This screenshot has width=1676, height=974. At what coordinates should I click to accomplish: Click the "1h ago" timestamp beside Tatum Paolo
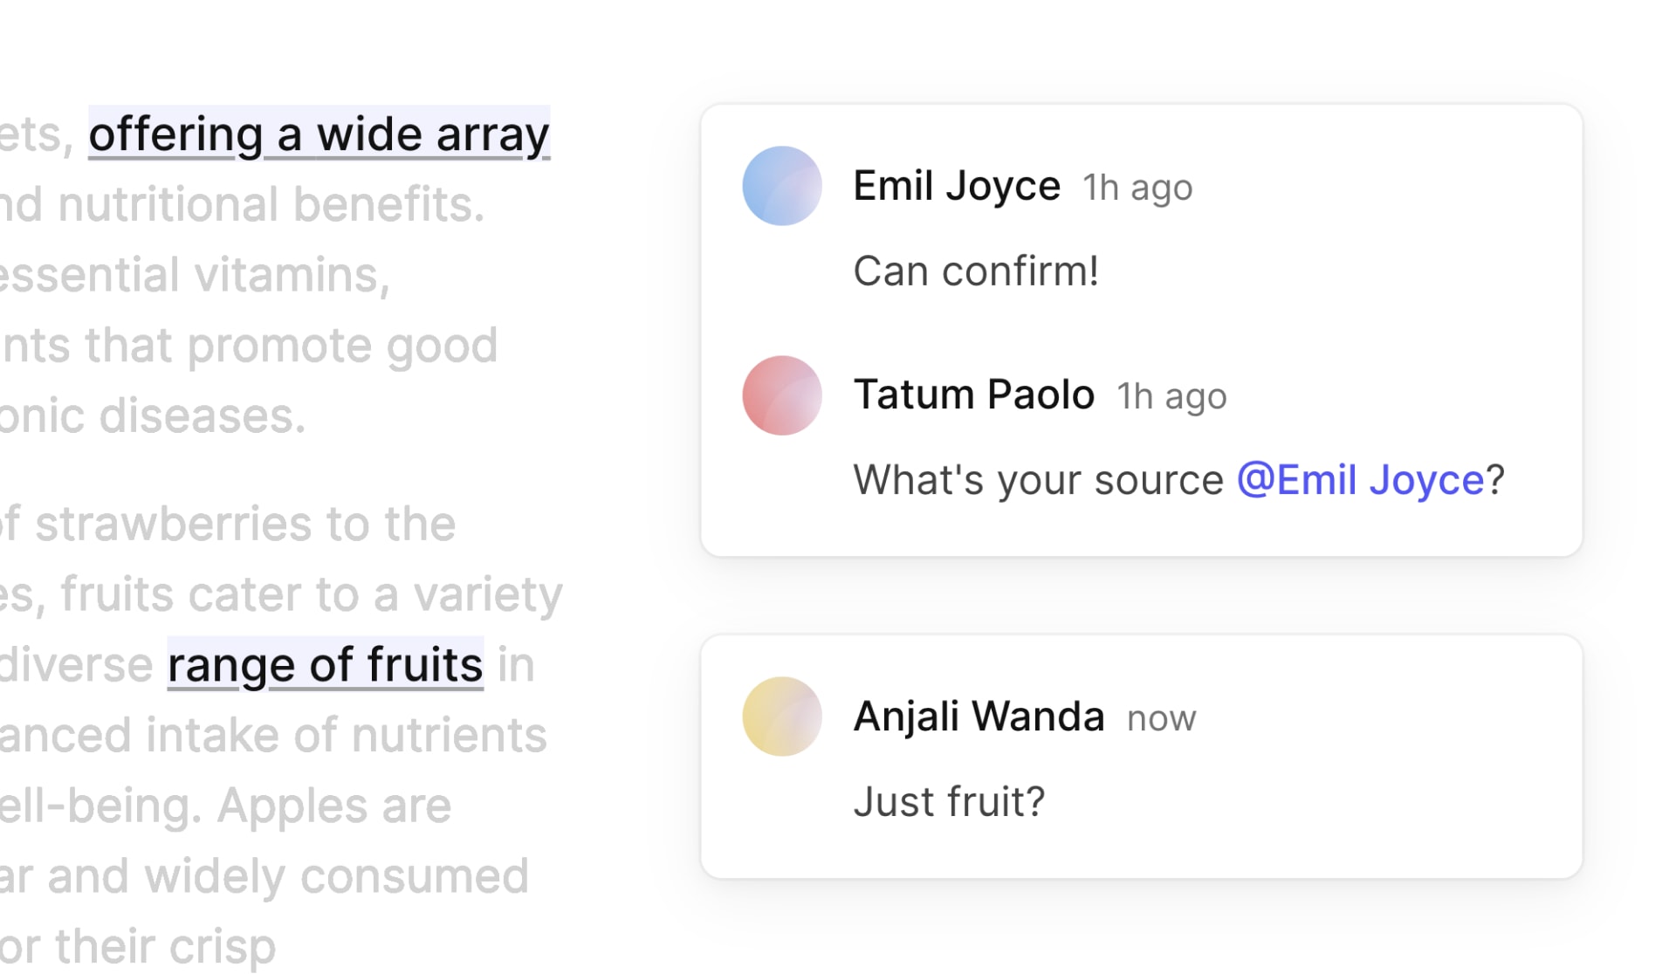pyautogui.click(x=1171, y=396)
